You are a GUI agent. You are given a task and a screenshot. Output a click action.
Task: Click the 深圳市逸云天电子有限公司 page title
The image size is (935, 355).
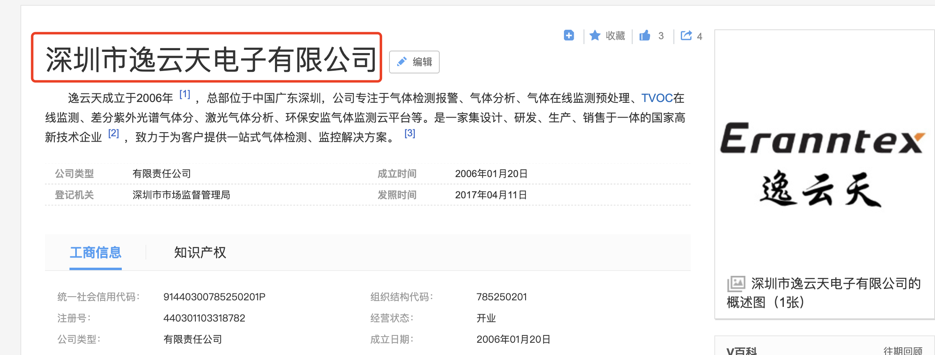(211, 60)
